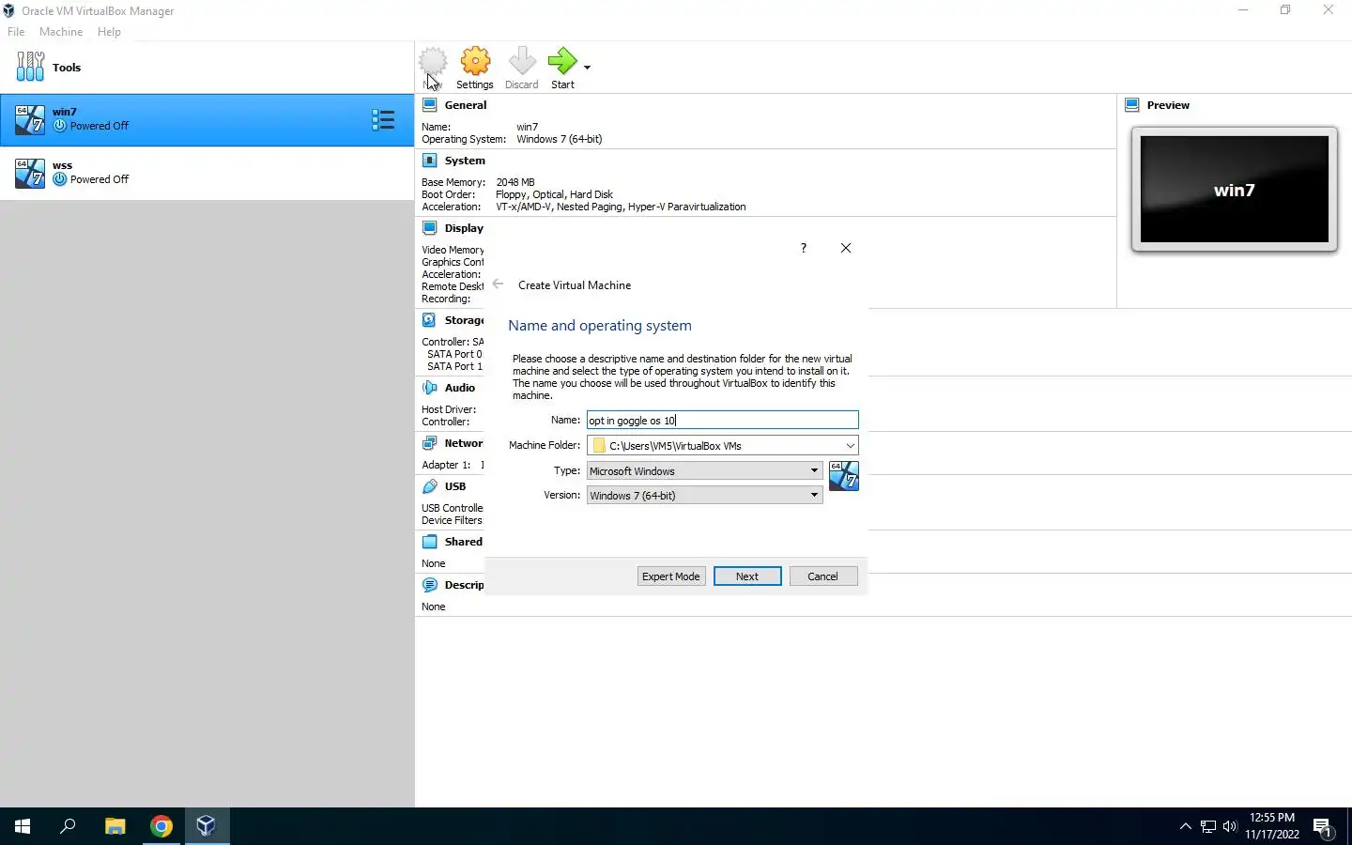Click the Name input field
Screen dimensions: 1352x845
(722, 421)
